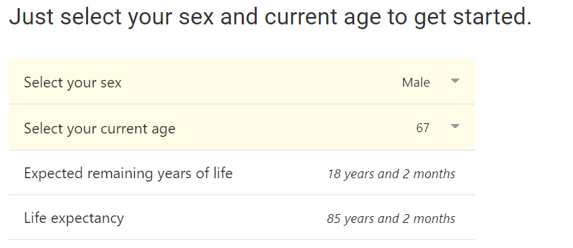This screenshot has height=248, width=573.
Task: Click '85 years' in the life expectancy value
Action: 351,219
